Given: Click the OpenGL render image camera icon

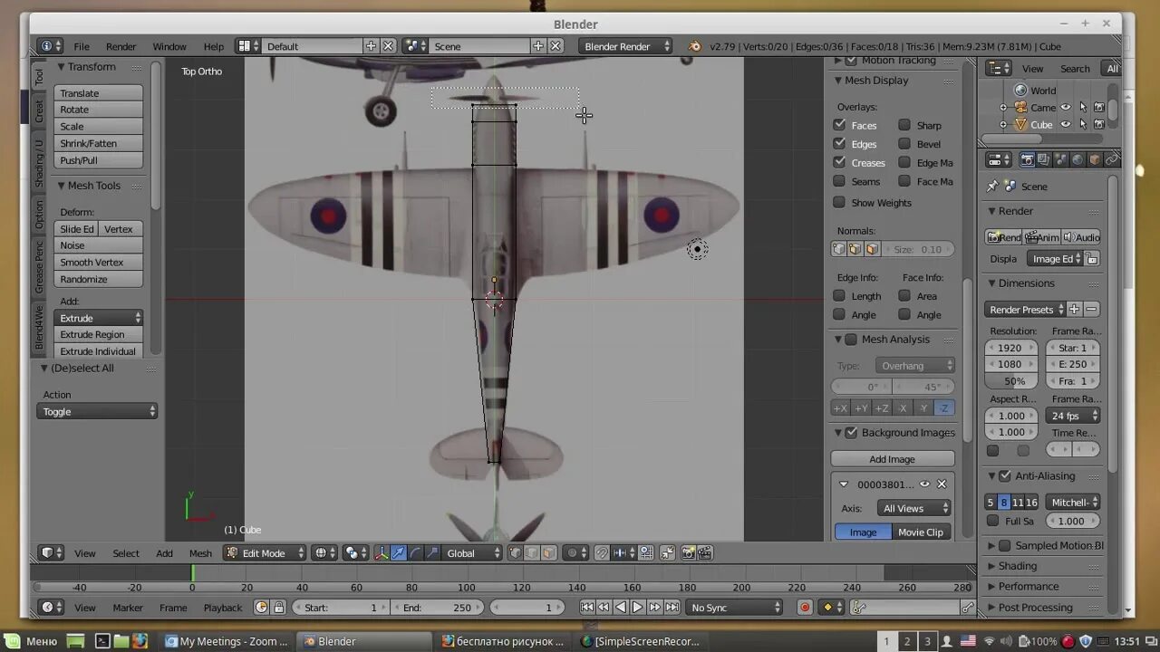Looking at the screenshot, I should click(688, 553).
